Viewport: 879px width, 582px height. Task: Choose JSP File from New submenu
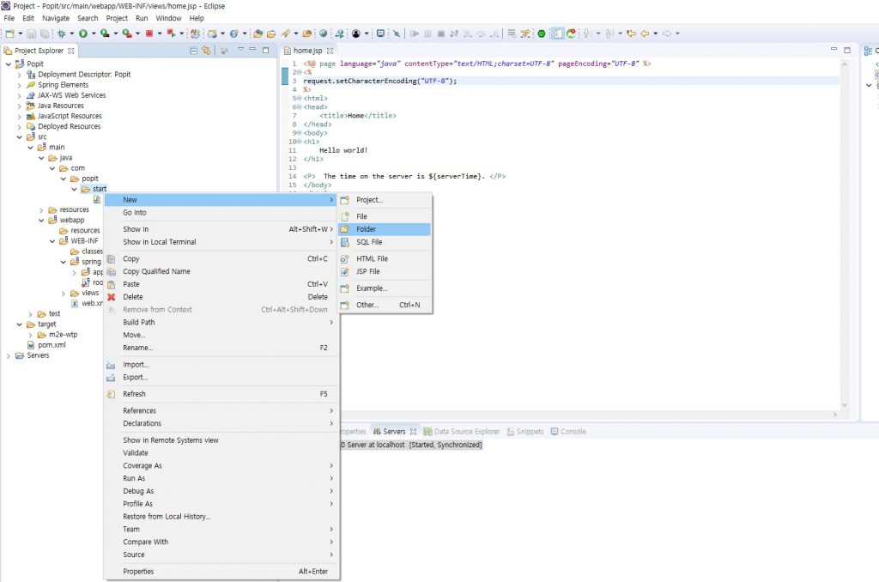(368, 271)
